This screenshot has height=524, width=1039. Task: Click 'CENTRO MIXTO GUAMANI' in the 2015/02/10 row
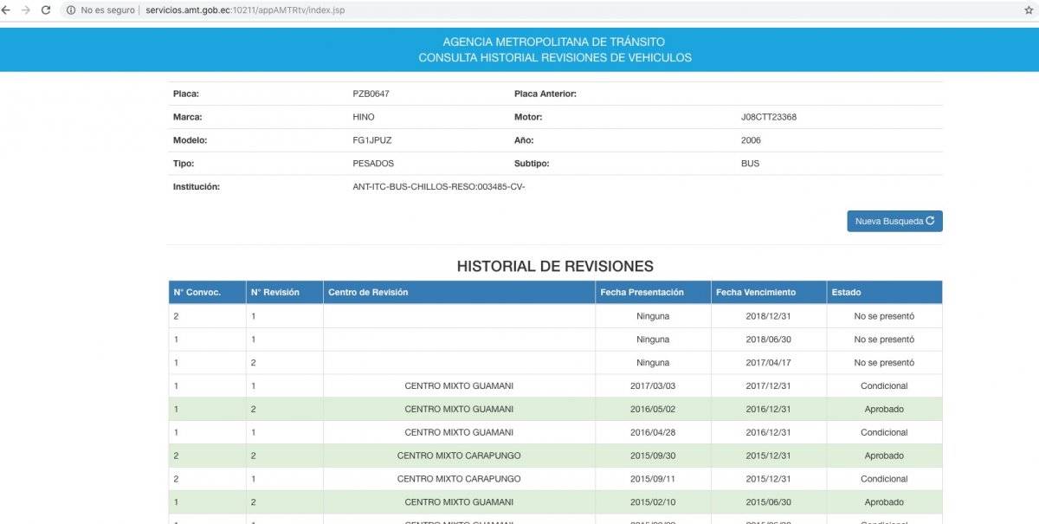(459, 502)
